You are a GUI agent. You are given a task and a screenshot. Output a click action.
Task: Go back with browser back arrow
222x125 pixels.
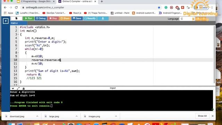point(5,8)
